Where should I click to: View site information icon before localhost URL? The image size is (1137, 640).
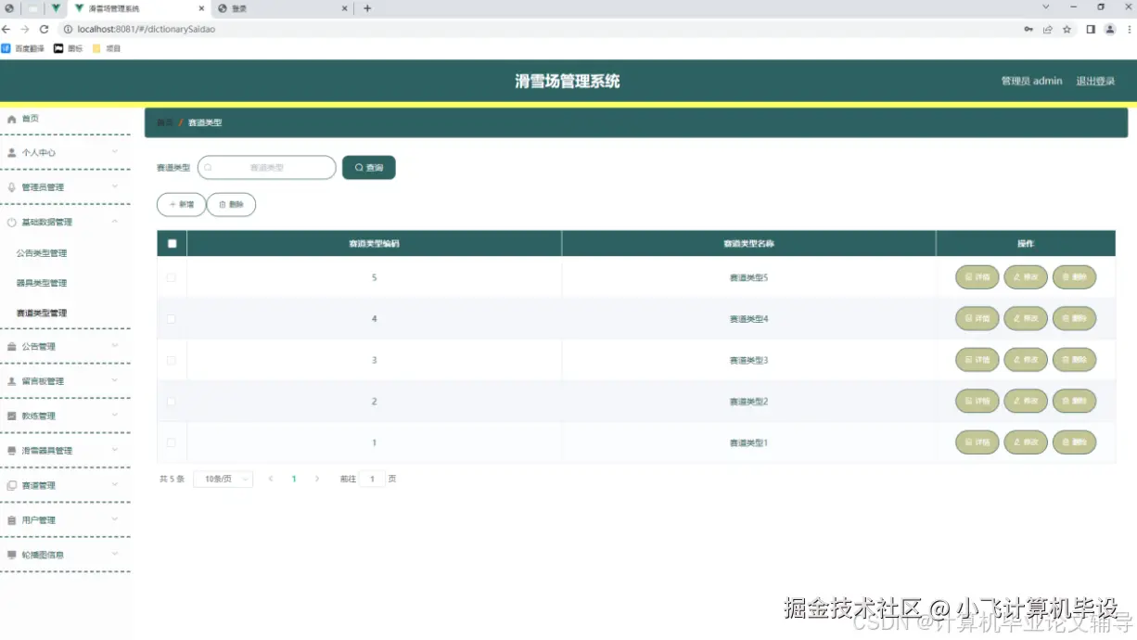tap(68, 29)
